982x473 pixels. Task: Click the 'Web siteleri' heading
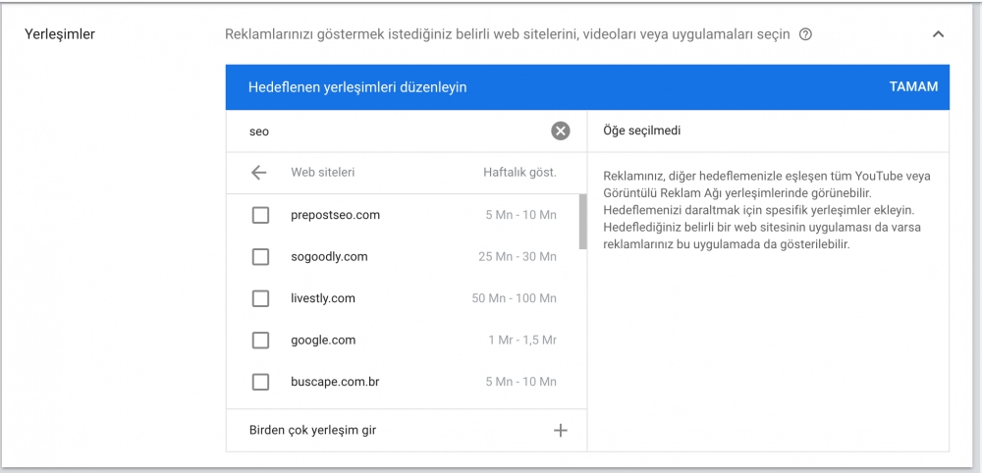[322, 173]
